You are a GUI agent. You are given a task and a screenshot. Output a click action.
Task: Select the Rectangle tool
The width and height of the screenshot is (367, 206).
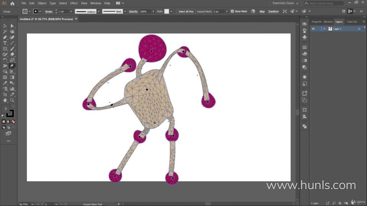point(5,49)
